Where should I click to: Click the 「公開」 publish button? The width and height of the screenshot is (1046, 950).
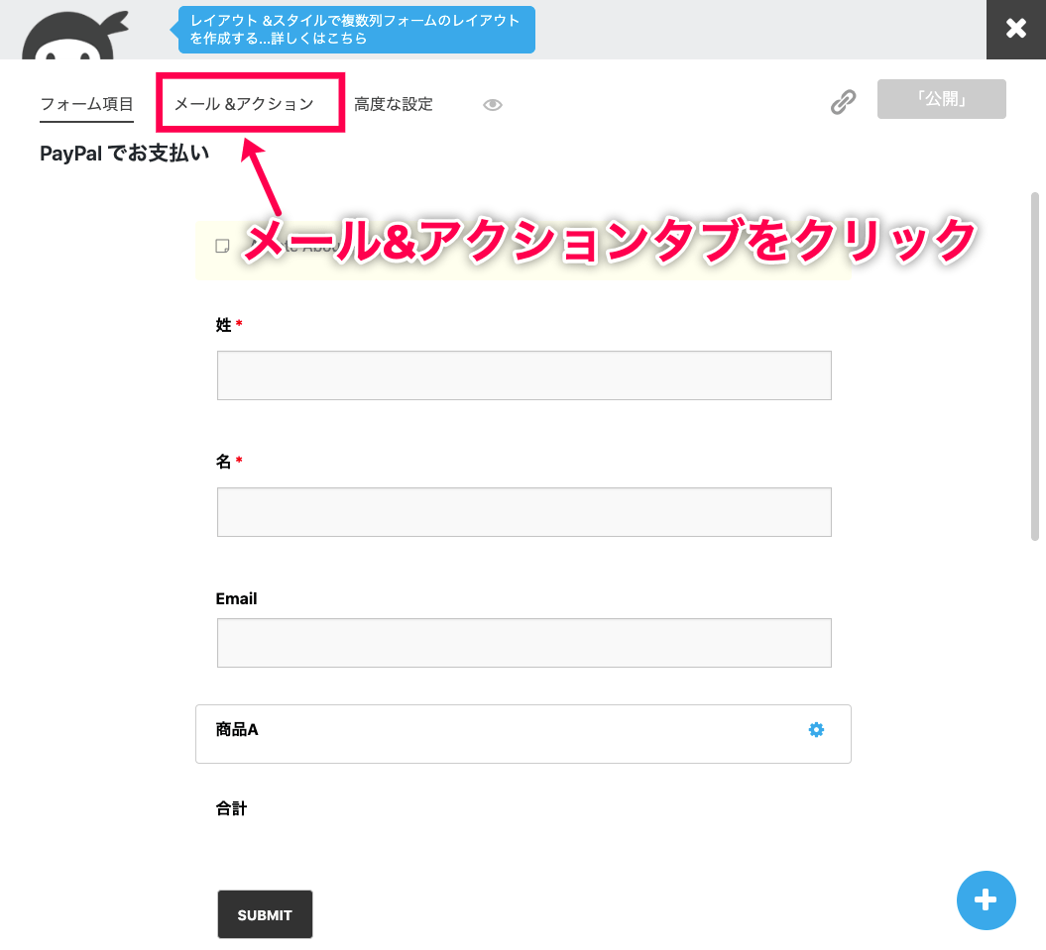point(941,99)
